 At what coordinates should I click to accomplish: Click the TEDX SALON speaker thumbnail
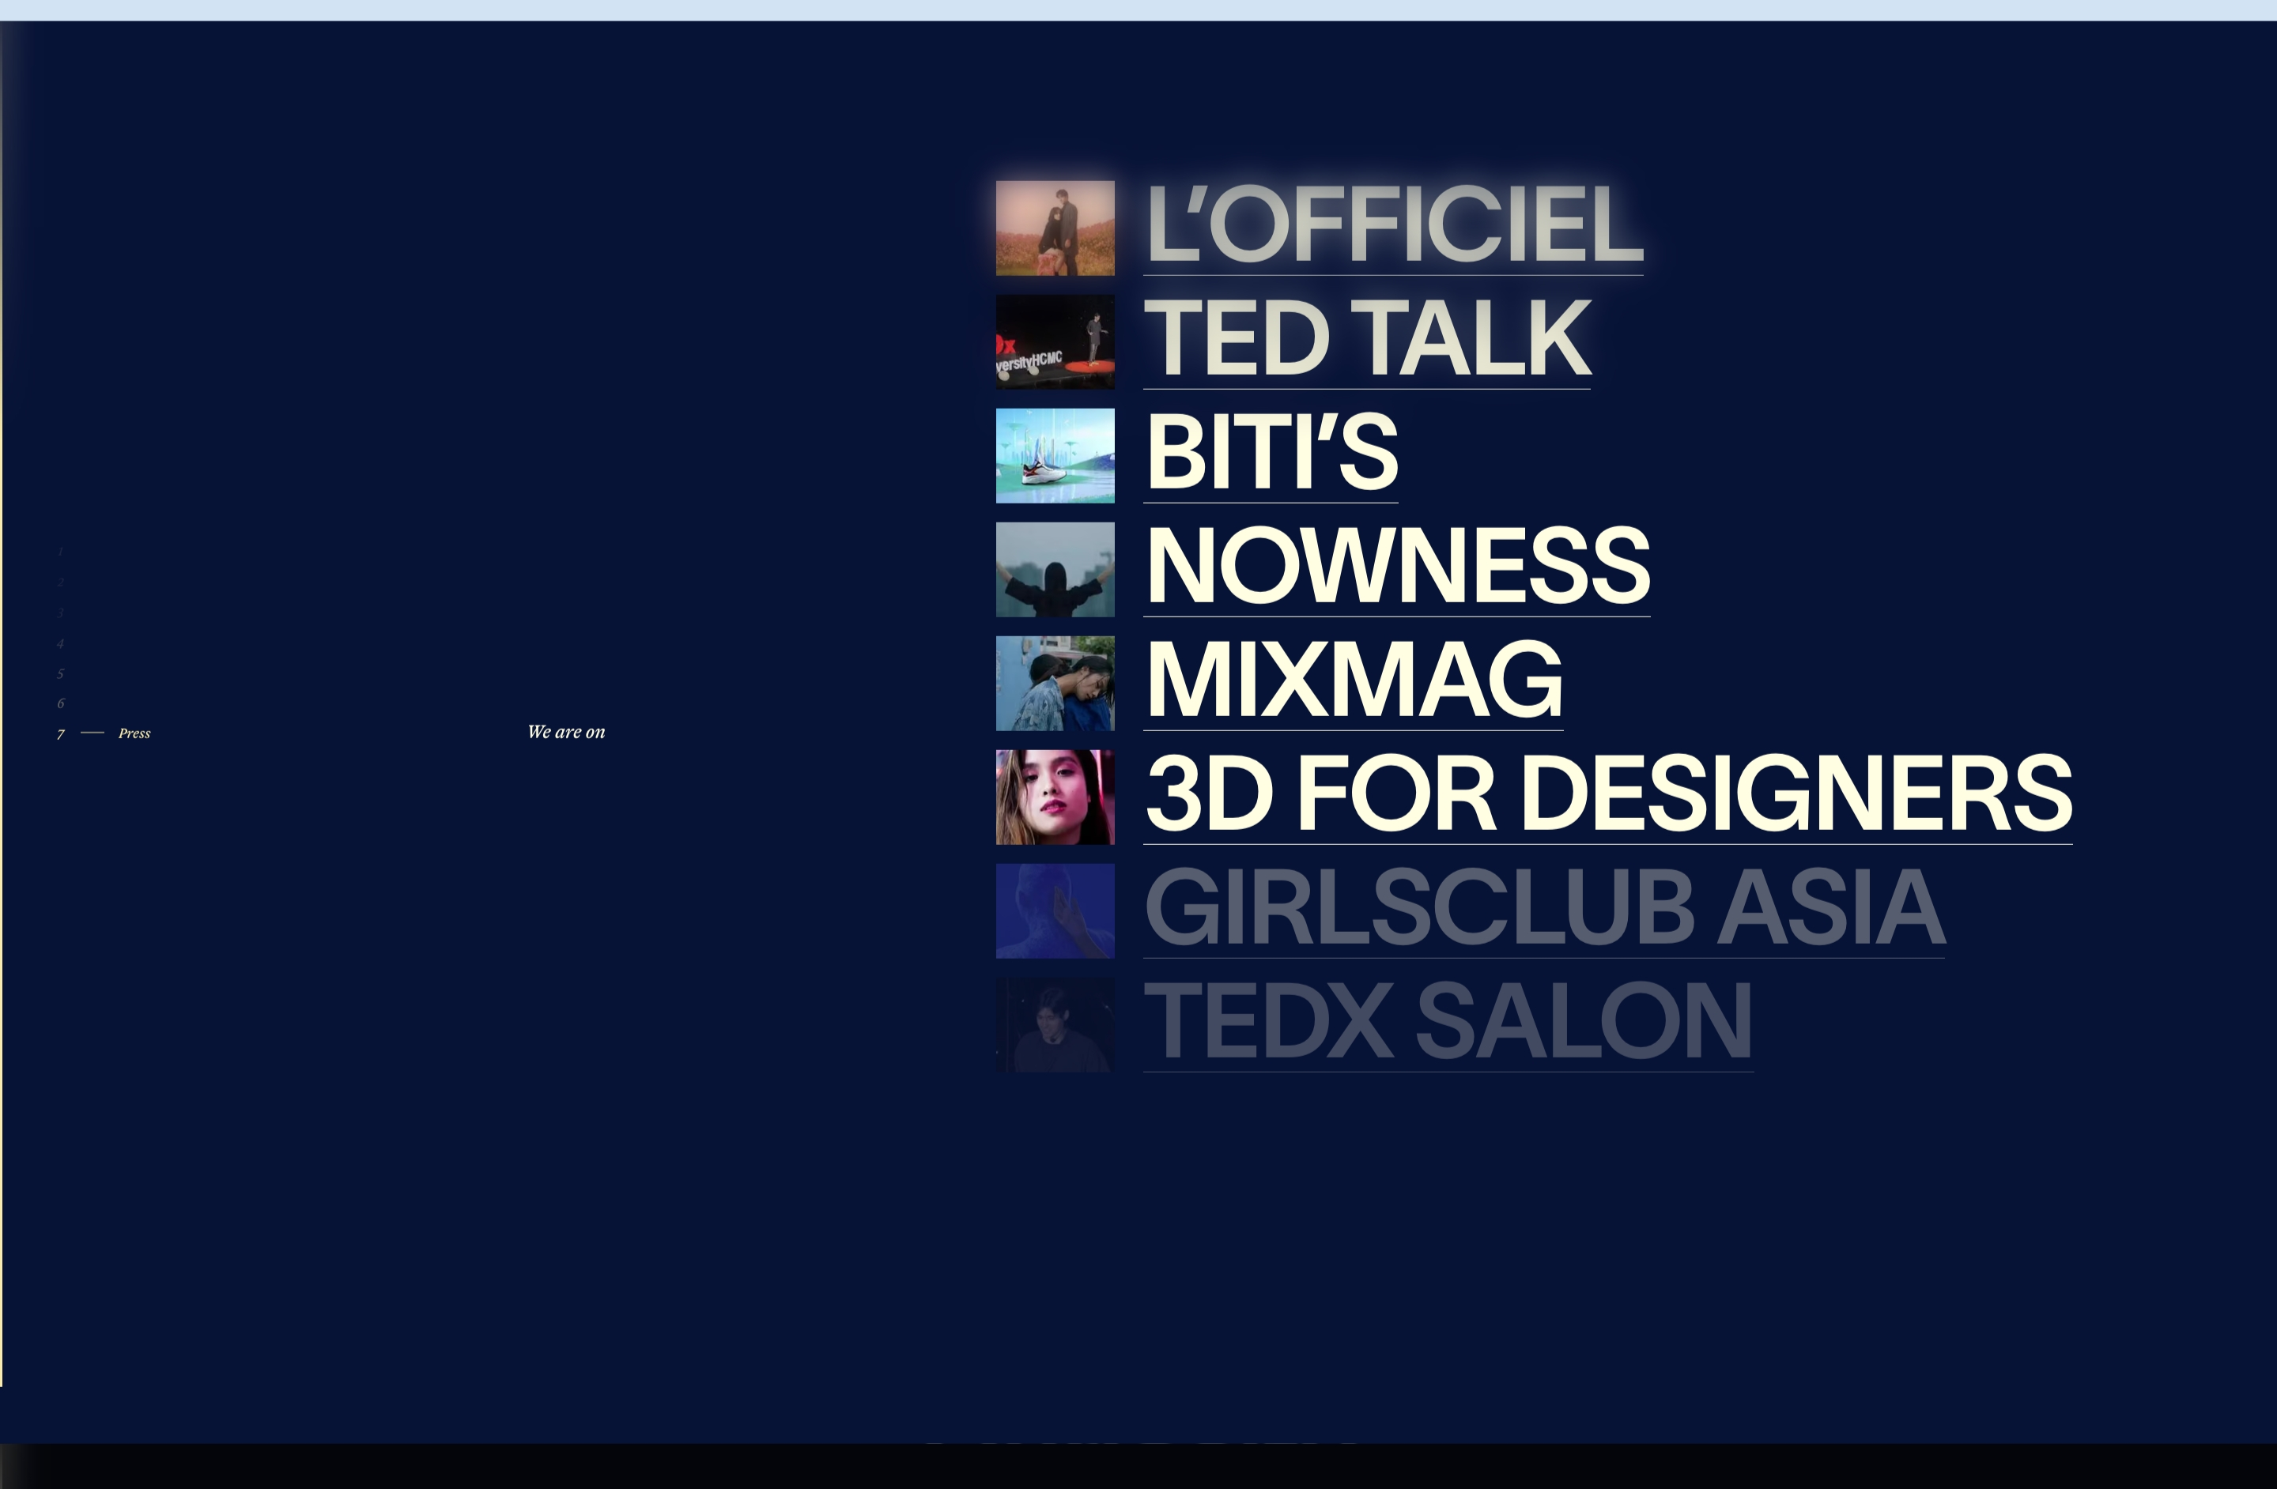click(x=1055, y=1024)
